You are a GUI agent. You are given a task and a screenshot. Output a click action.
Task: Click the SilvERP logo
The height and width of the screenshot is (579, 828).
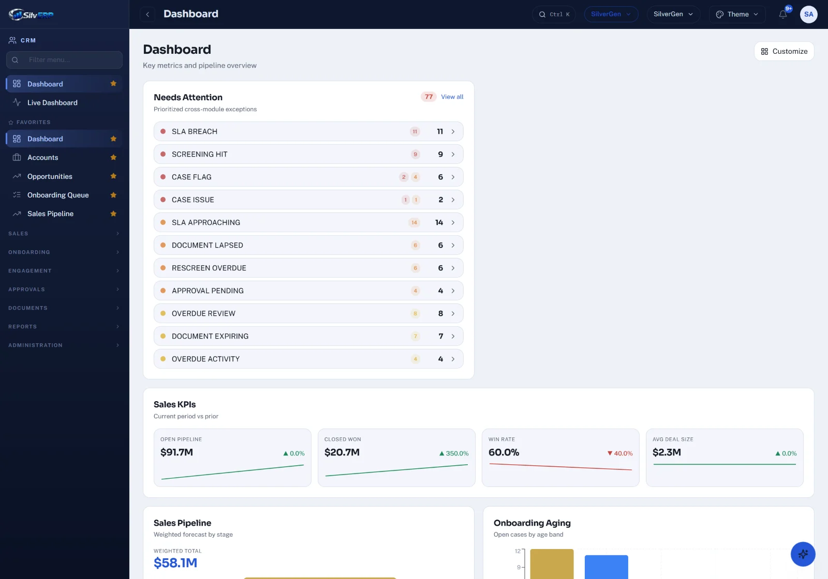(31, 14)
